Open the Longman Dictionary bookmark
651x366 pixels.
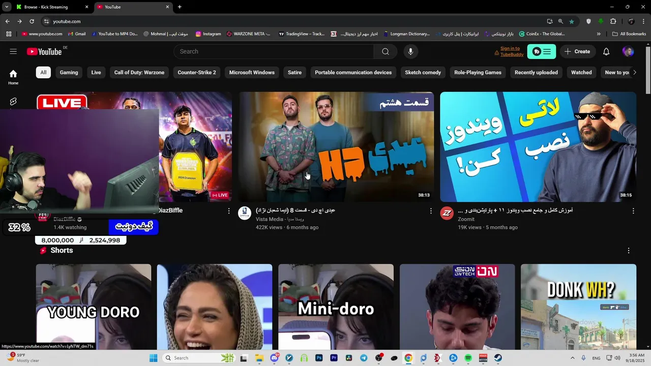406,34
